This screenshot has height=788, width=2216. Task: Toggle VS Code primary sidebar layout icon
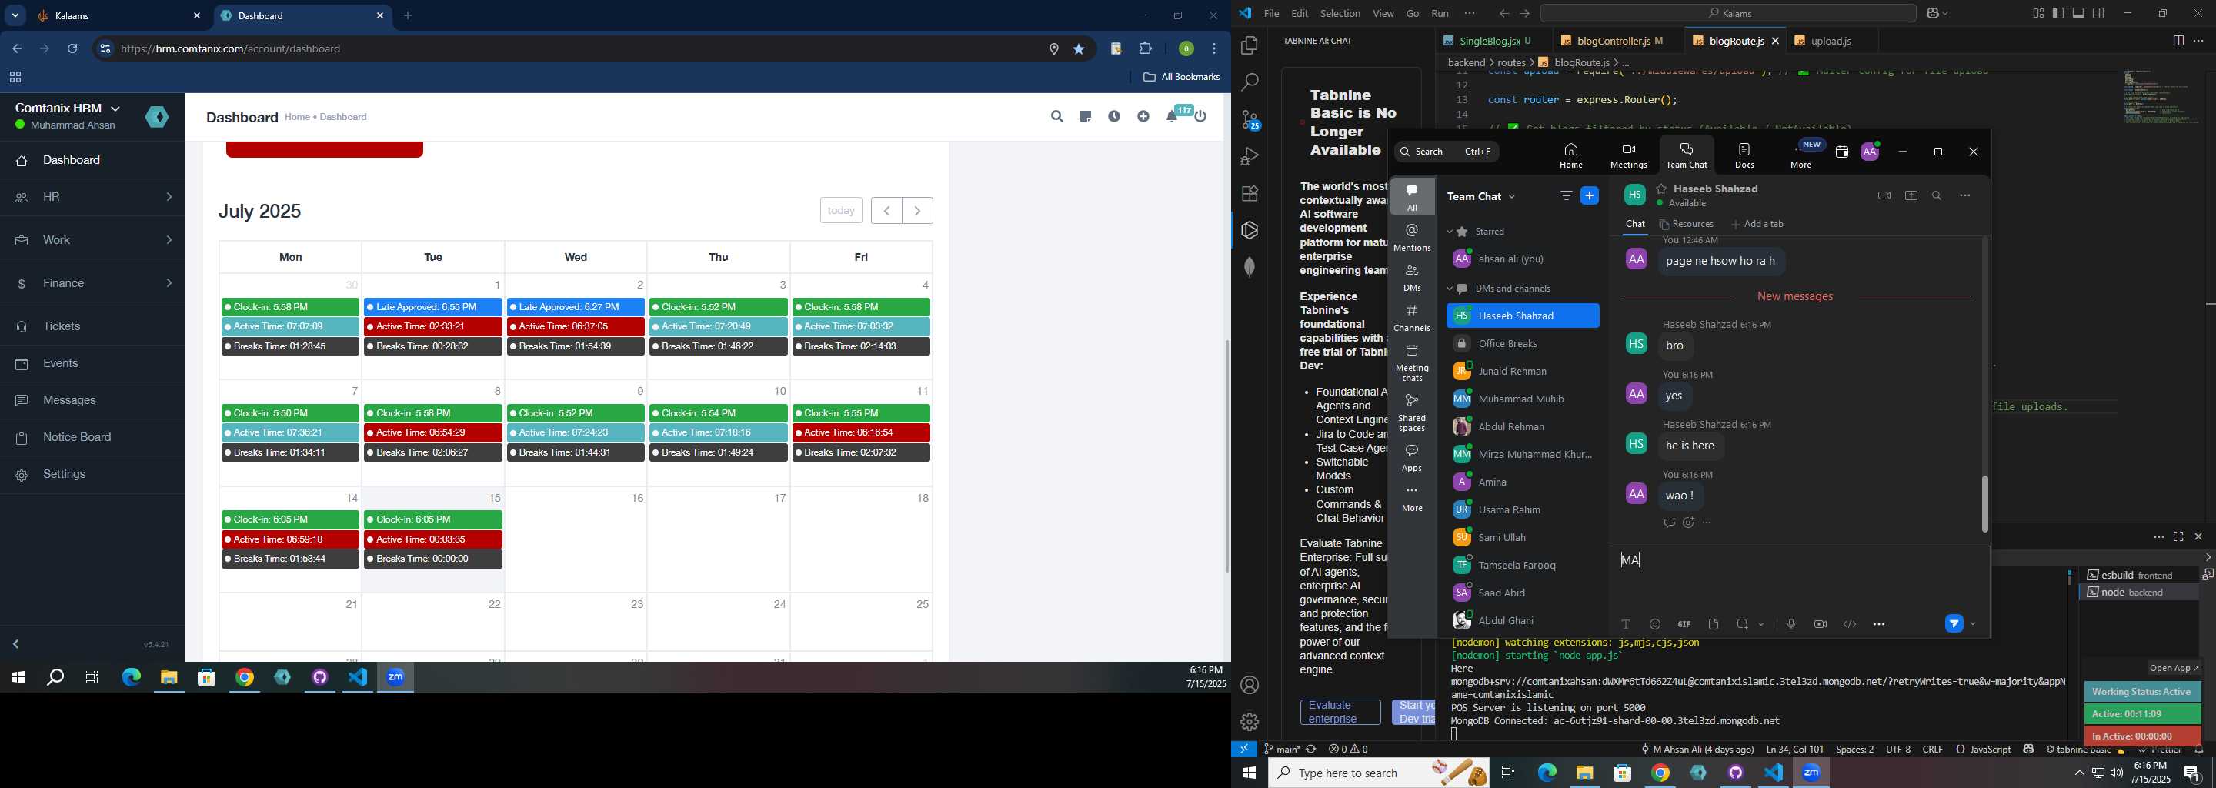(x=2057, y=14)
